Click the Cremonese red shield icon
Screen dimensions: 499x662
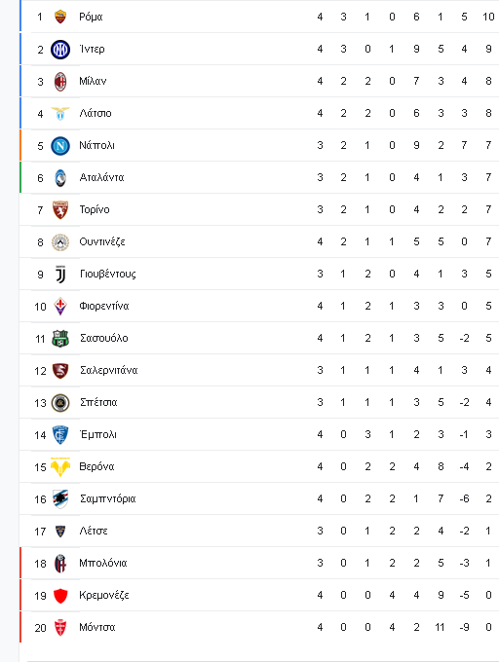pyautogui.click(x=60, y=596)
